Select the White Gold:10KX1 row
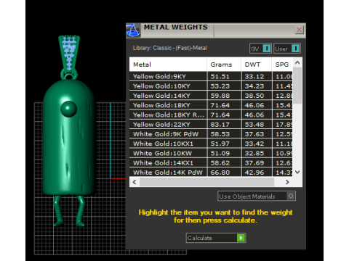This screenshot has height=261, width=349. coord(211,144)
